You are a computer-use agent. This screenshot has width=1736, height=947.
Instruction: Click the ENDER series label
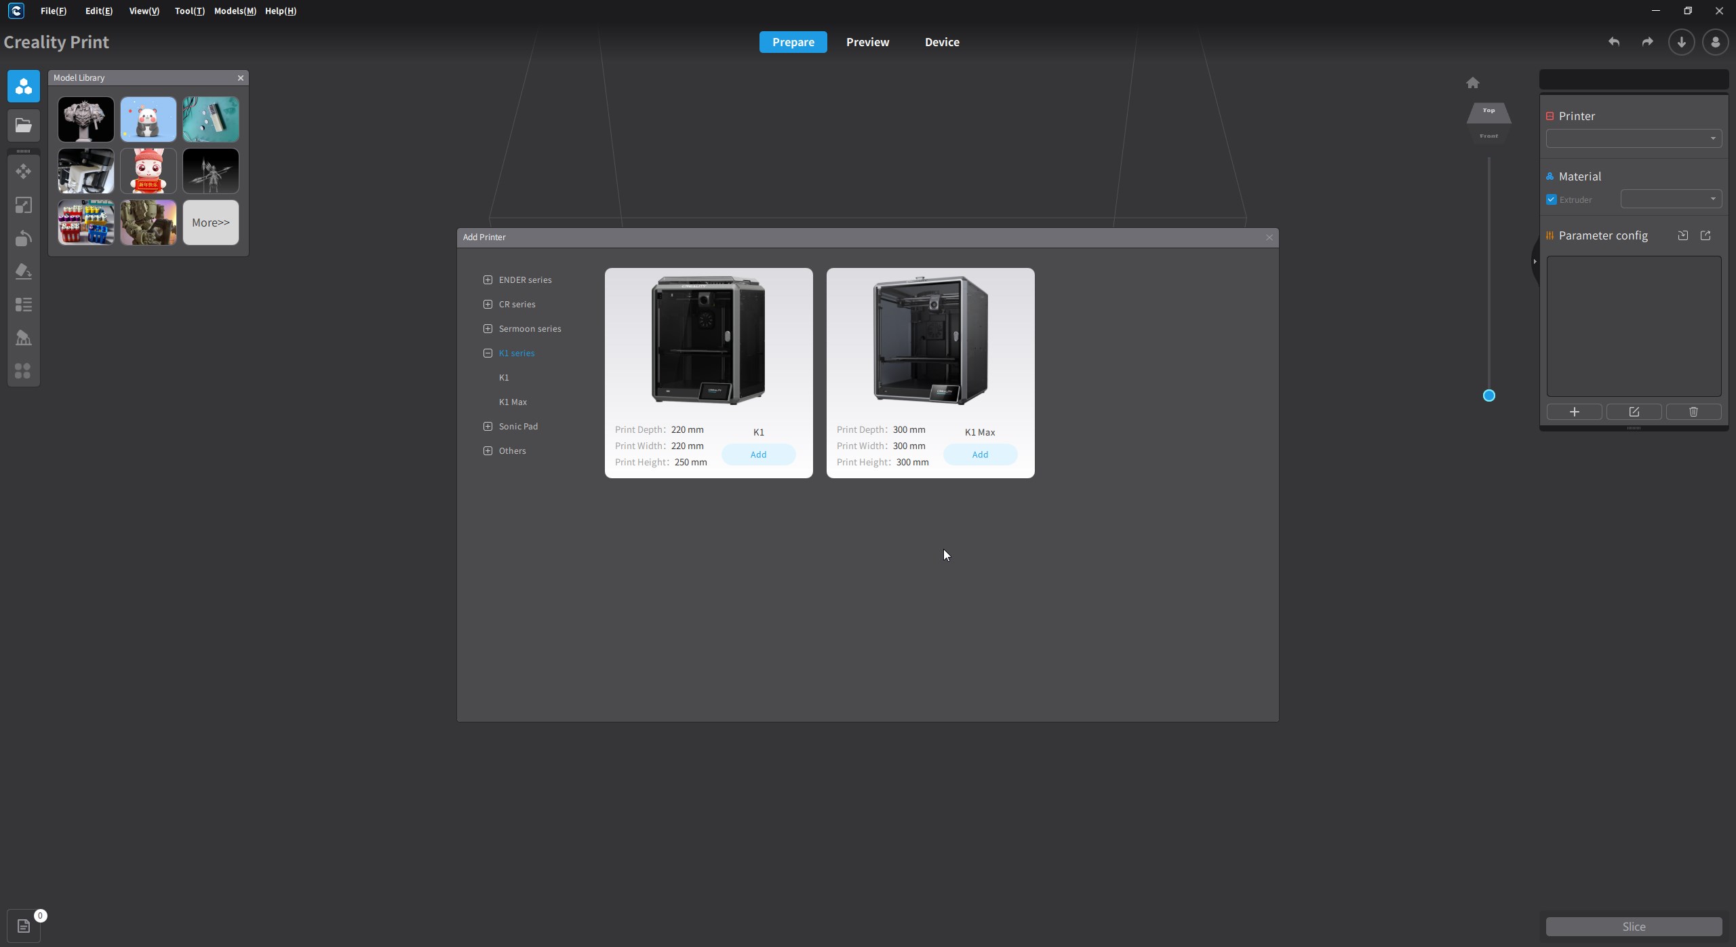click(526, 279)
